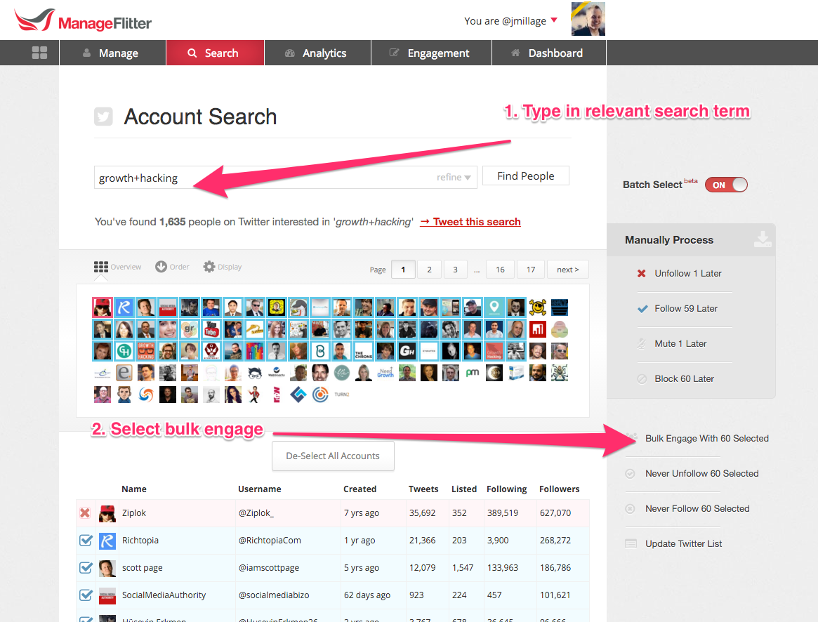
Task: Click the ManageFlitter logo
Action: click(x=82, y=21)
